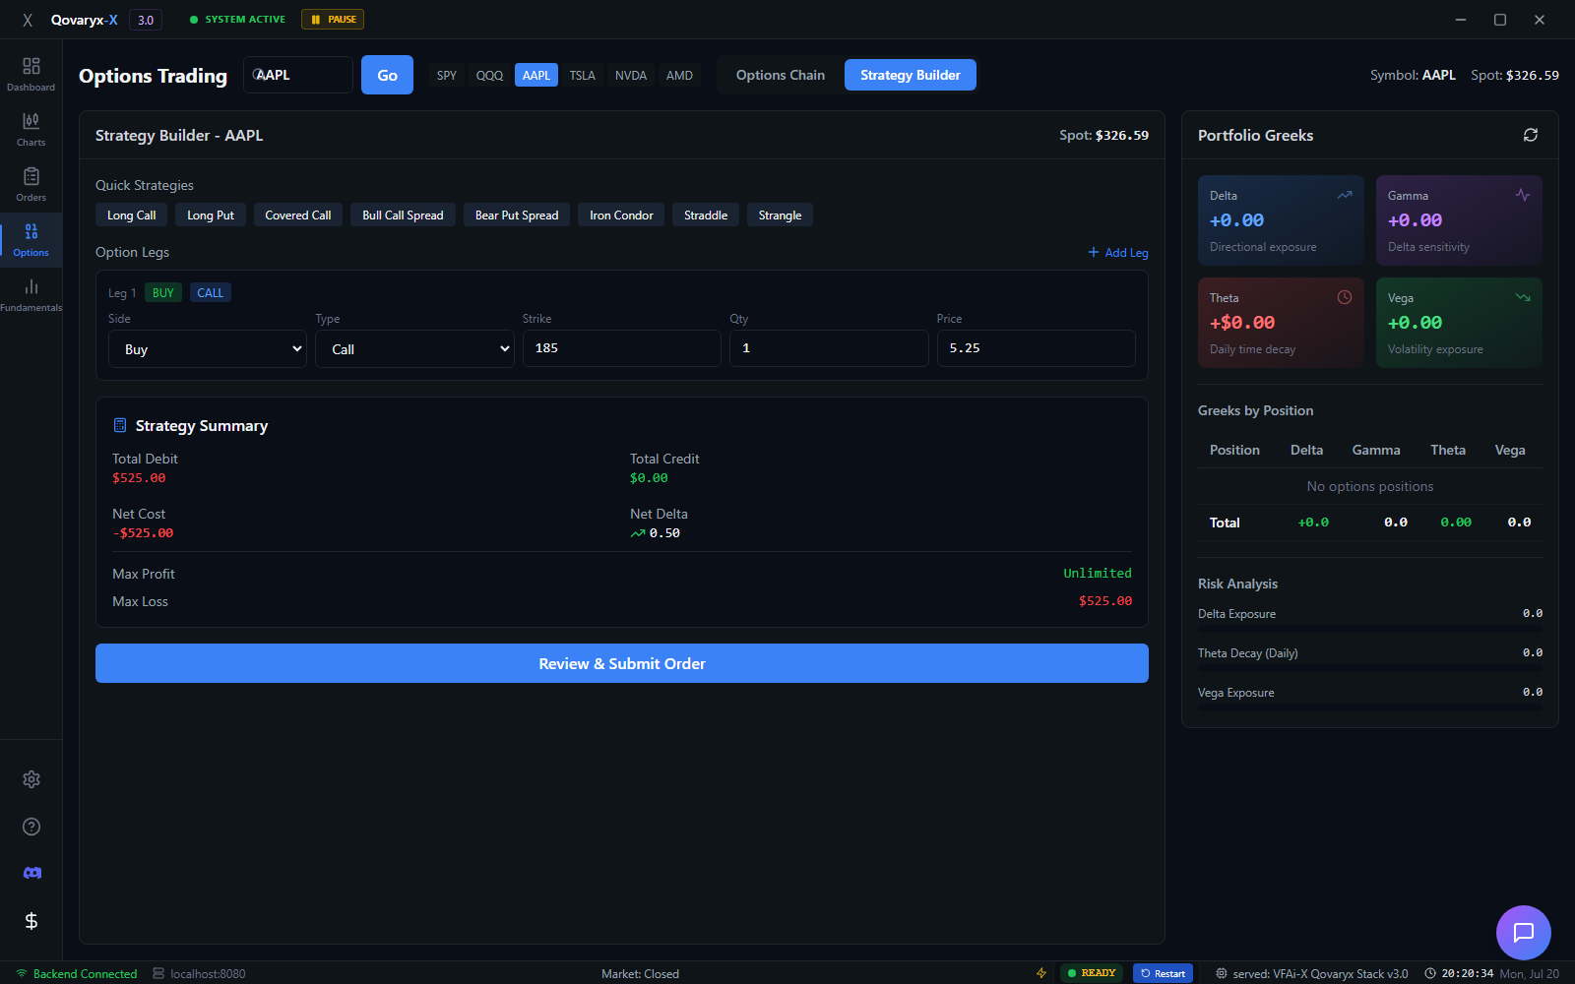Click the 3.0 version badge

click(x=146, y=20)
